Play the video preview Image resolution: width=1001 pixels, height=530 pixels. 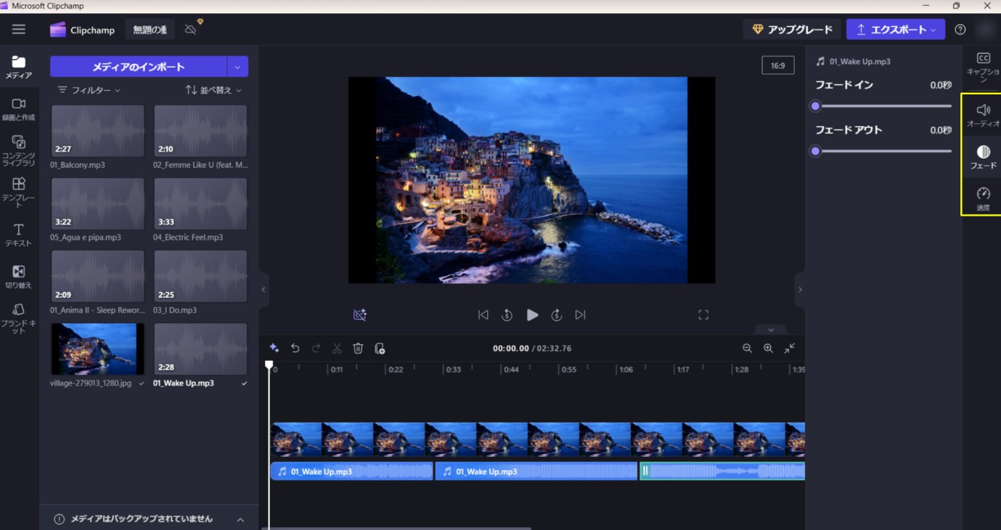pos(532,315)
